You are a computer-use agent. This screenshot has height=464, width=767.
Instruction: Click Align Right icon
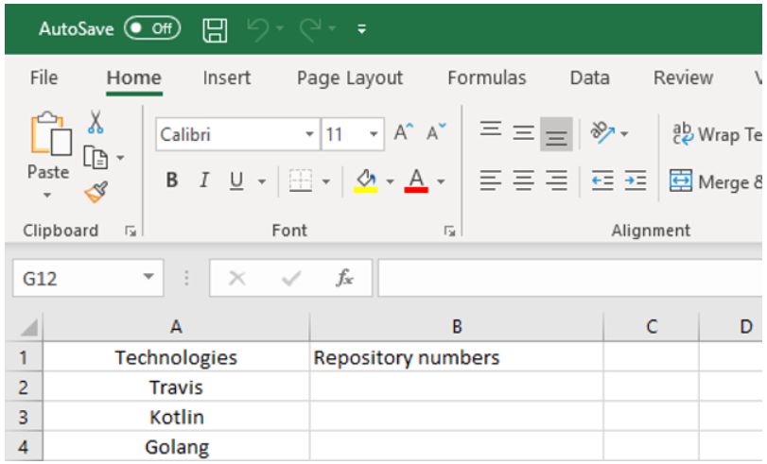[x=556, y=180]
